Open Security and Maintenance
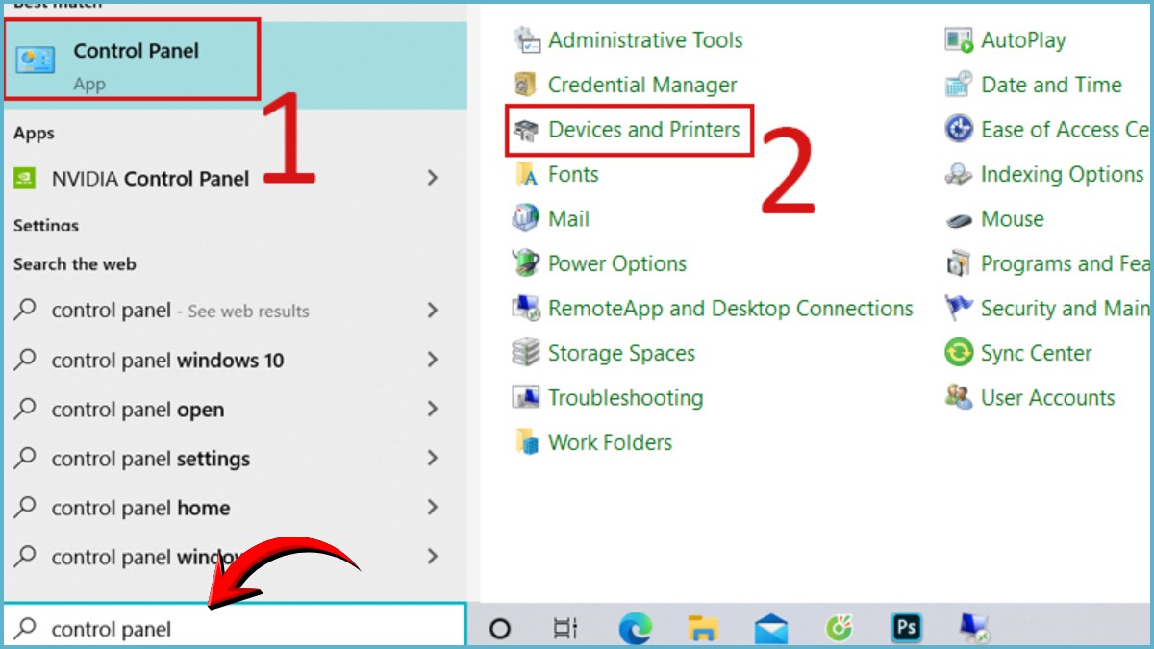Screen dimensions: 1154x649 (1058, 309)
